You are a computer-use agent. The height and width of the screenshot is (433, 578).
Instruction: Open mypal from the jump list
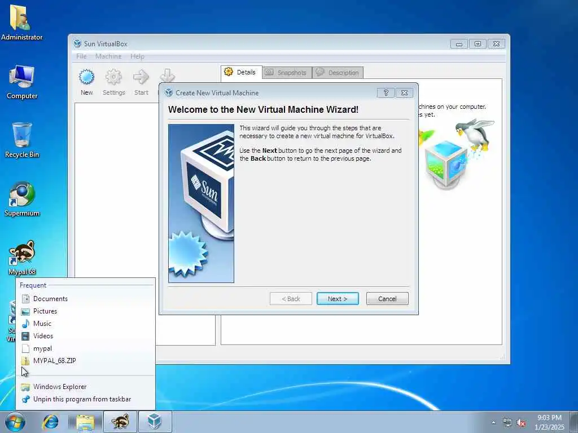[x=85, y=348]
